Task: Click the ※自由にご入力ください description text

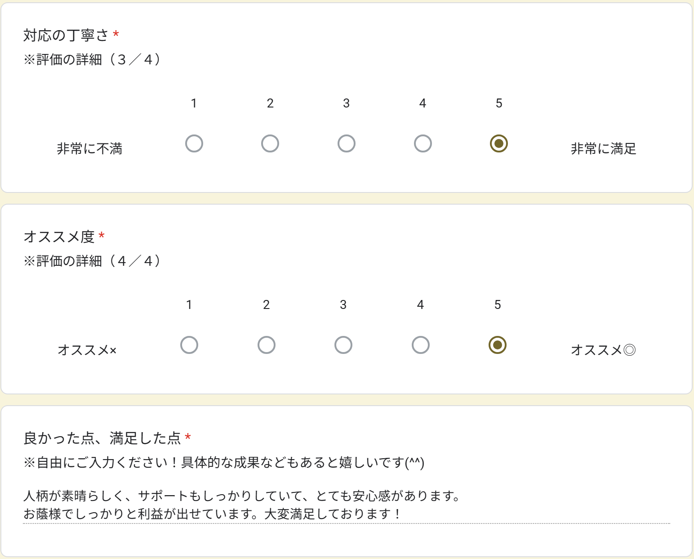Action: 224,462
